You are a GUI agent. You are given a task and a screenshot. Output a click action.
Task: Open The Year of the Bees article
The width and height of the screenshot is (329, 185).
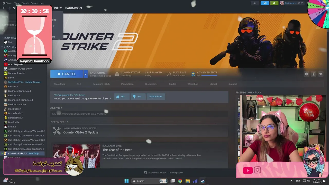tap(117, 150)
